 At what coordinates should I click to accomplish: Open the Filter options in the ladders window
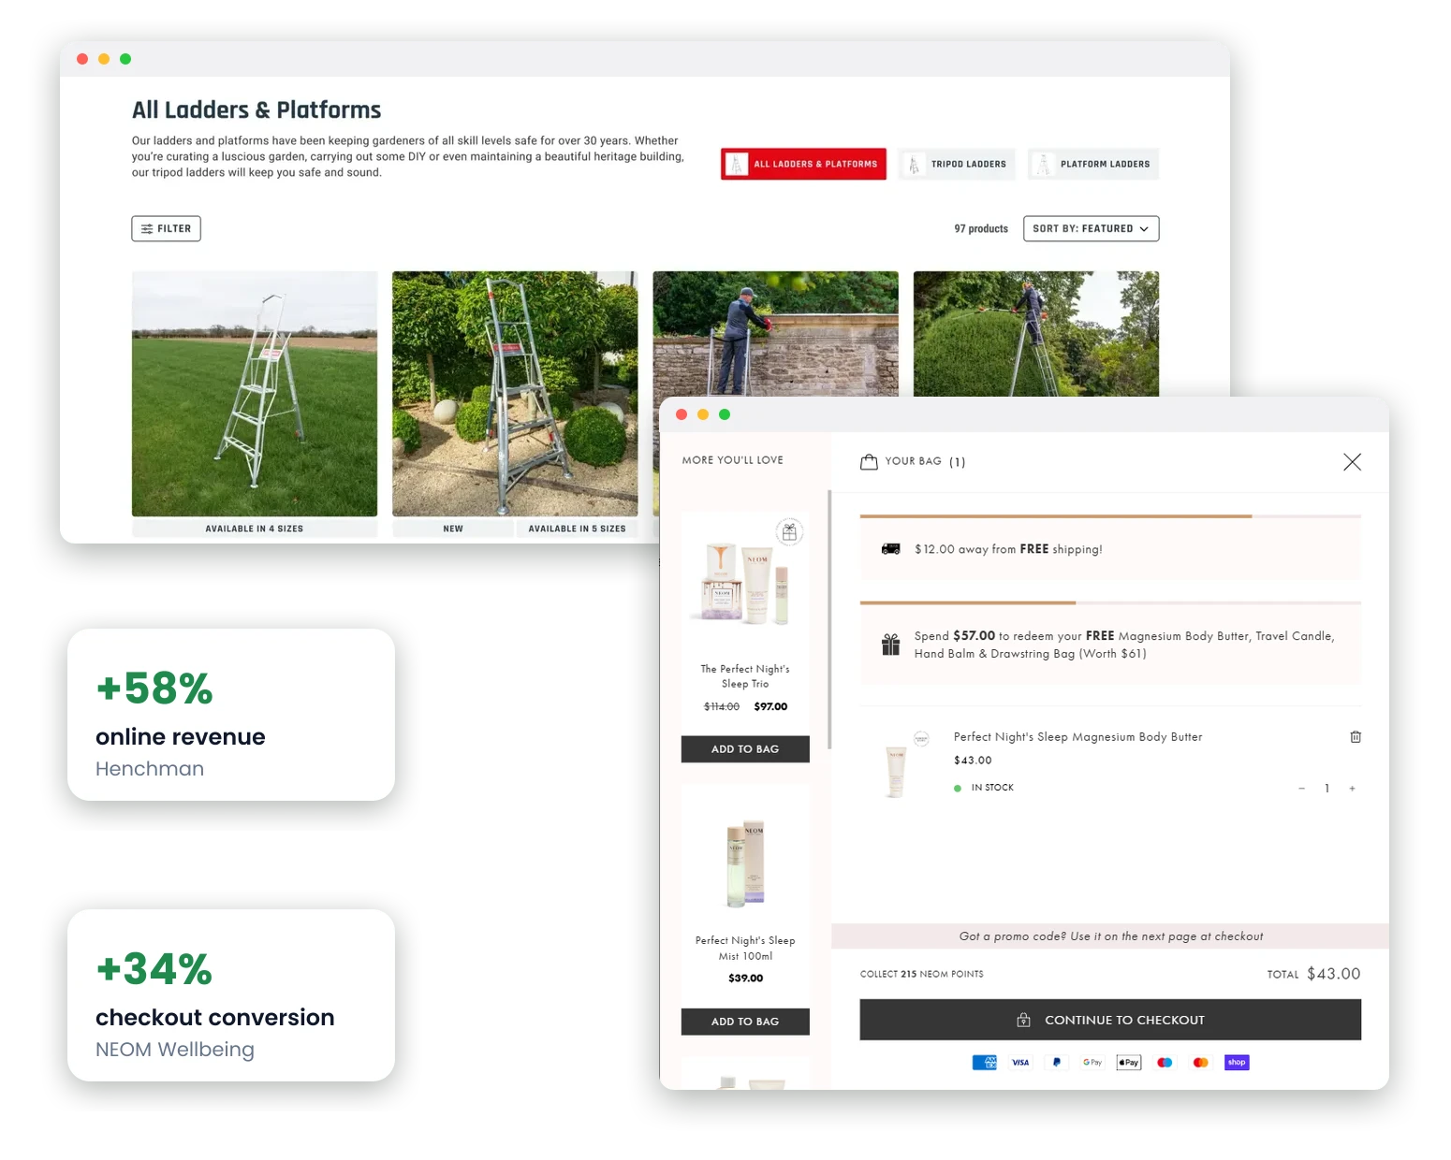(x=166, y=228)
